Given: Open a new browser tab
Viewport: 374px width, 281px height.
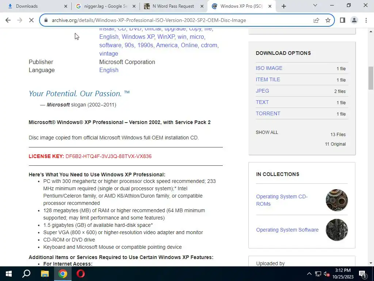Looking at the screenshot, I should pyautogui.click(x=283, y=6).
